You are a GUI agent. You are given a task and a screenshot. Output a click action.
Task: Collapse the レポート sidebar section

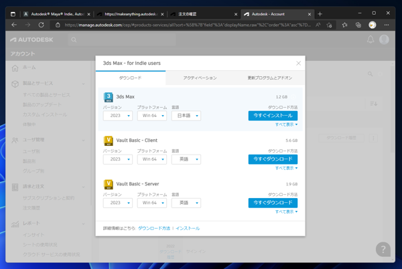pos(83,224)
